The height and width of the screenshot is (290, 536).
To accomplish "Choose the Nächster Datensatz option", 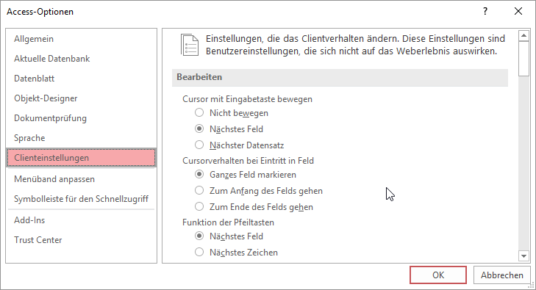I will pos(199,145).
